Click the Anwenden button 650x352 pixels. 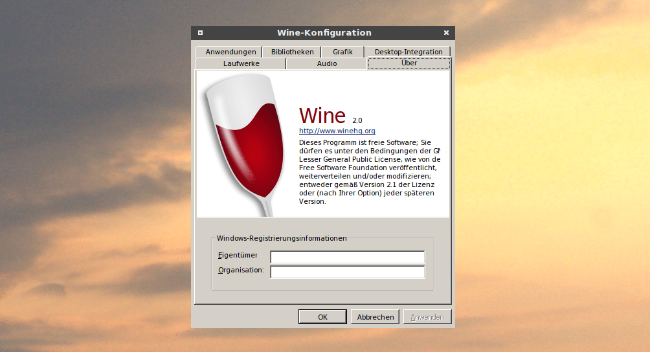pyautogui.click(x=427, y=317)
